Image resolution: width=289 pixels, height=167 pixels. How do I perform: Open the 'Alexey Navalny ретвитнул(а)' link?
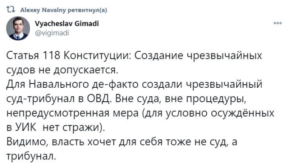pos(64,10)
